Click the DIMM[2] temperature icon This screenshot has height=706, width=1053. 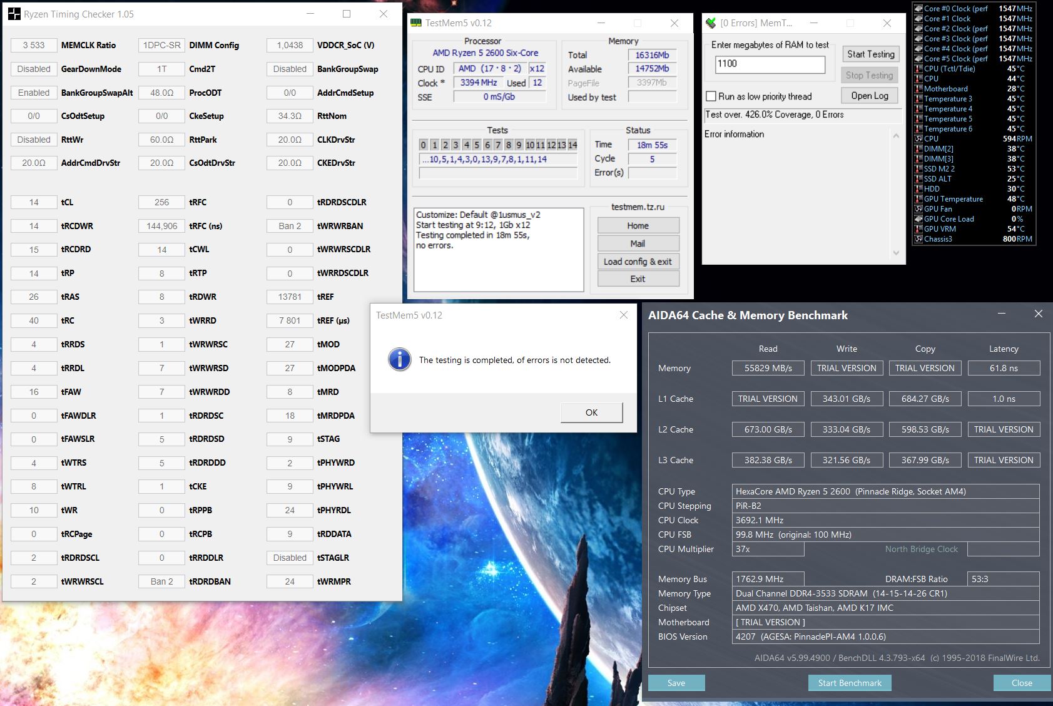click(x=917, y=148)
